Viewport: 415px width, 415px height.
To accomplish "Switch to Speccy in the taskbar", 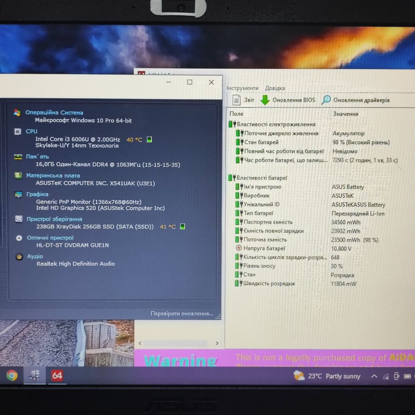I will point(35,375).
